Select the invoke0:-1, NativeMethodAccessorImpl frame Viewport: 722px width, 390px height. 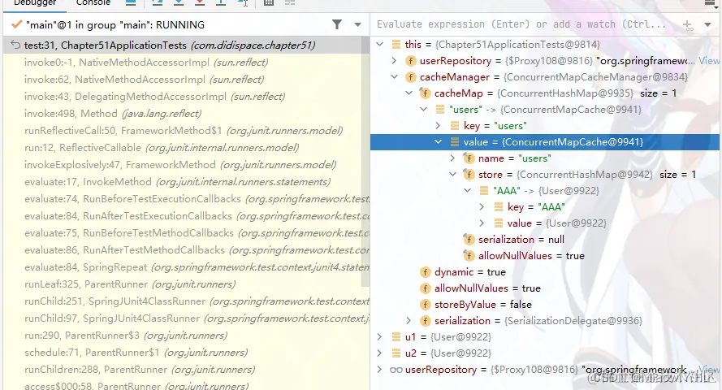183,63
